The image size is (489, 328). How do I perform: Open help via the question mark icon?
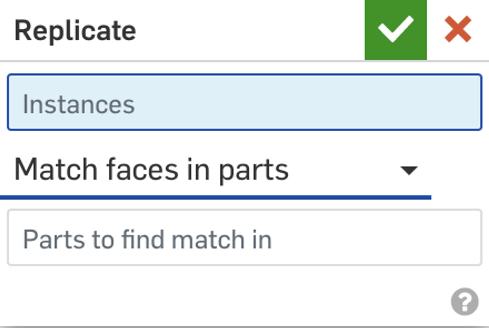pos(465,301)
